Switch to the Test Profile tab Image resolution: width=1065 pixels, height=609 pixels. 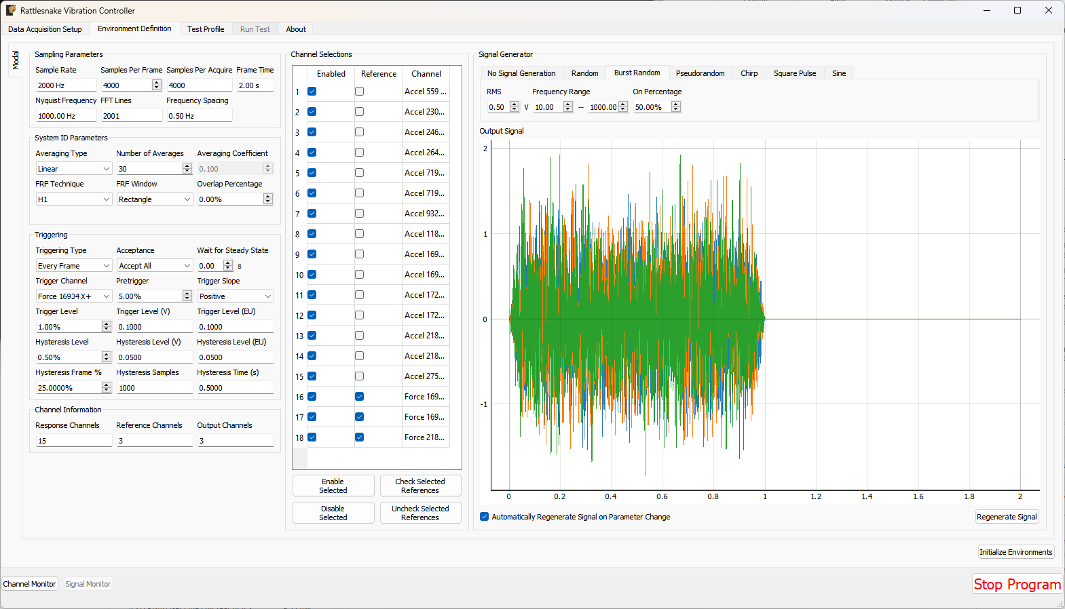(206, 29)
